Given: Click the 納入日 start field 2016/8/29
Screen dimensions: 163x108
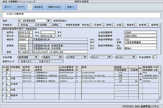Looking at the screenshot, I should [26, 36].
